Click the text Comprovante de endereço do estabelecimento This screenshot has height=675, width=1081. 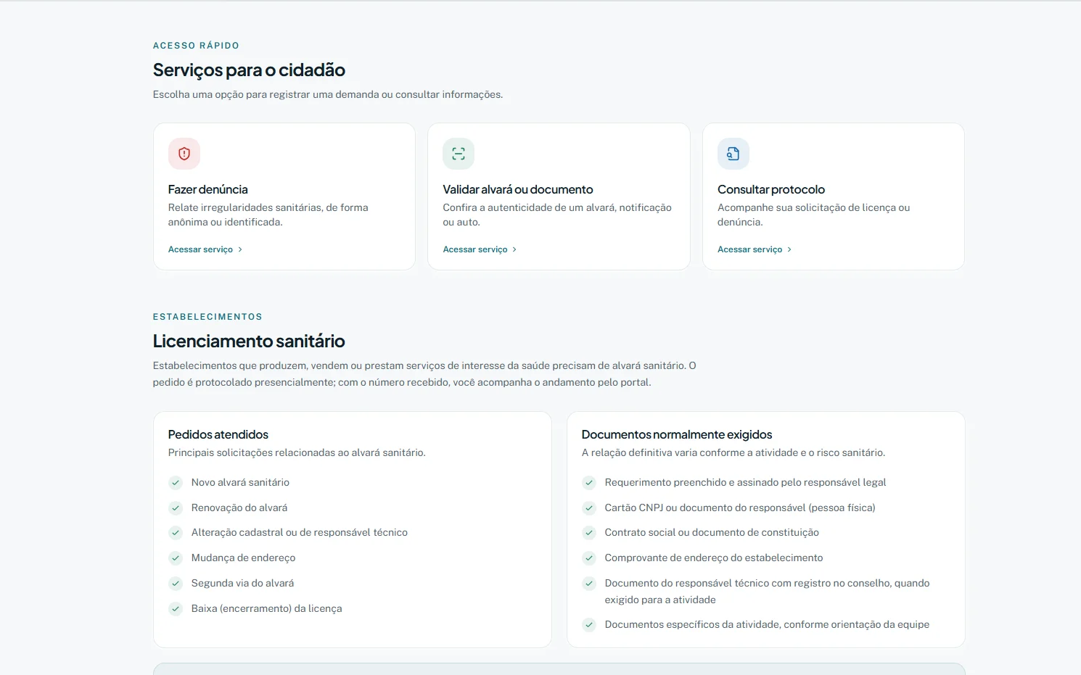point(714,558)
